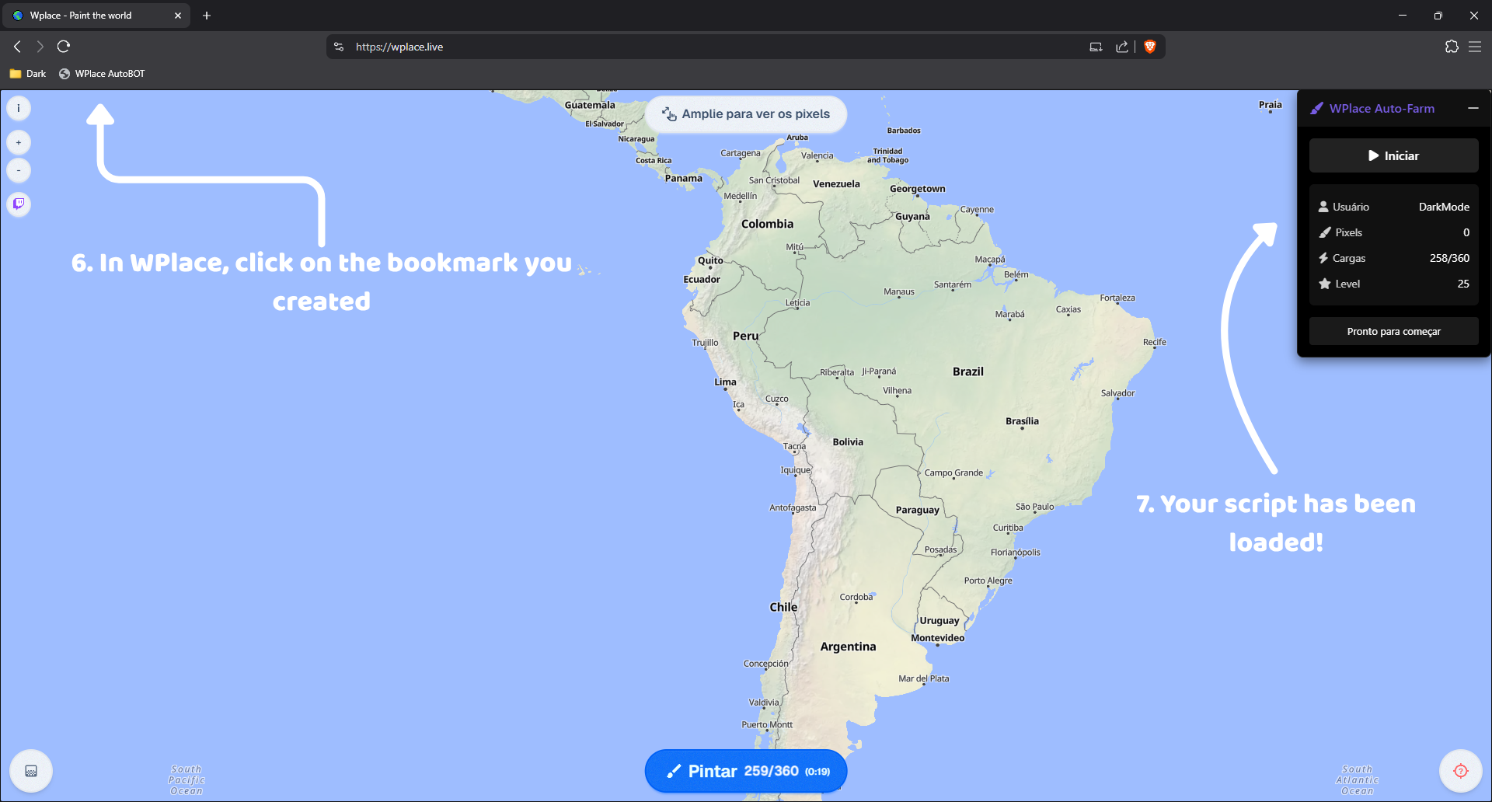1492x802 pixels.
Task: Click the Argentina label on the map
Action: 848,647
